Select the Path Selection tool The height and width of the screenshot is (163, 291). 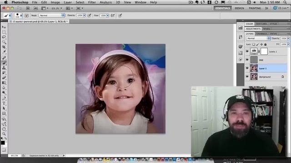coord(4,108)
